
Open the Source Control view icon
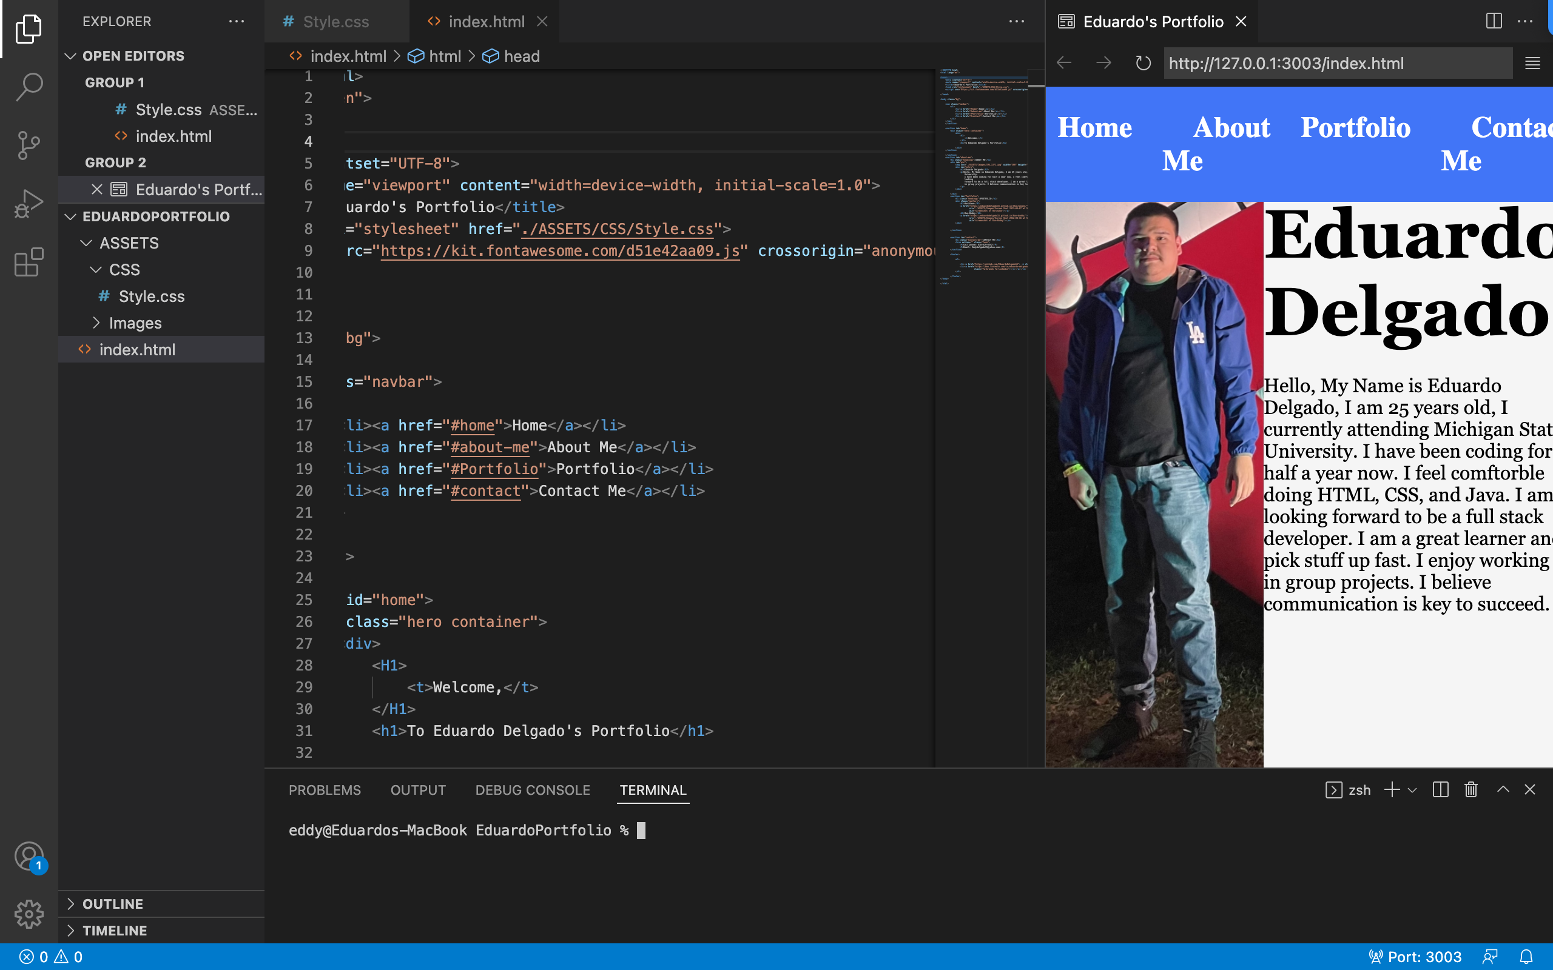(29, 145)
